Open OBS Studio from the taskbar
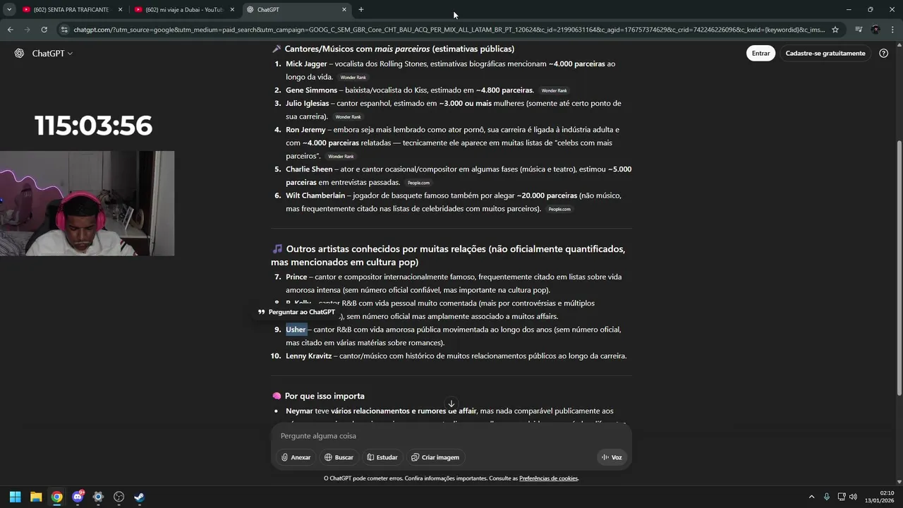Screen dimensions: 903x508 coord(119,497)
